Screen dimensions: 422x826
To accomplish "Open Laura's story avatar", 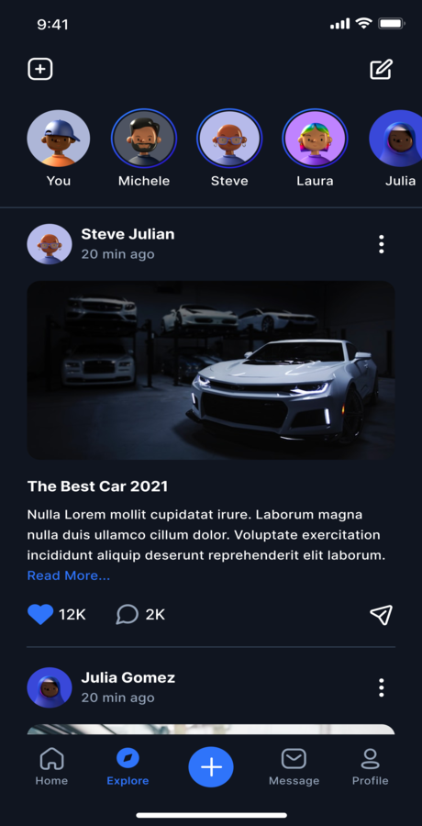I will click(x=315, y=140).
